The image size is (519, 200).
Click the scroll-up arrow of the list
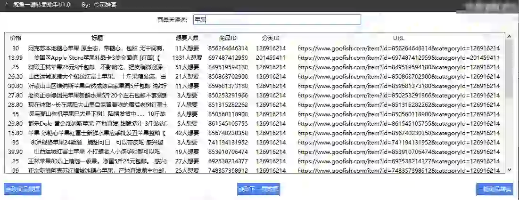click(509, 36)
